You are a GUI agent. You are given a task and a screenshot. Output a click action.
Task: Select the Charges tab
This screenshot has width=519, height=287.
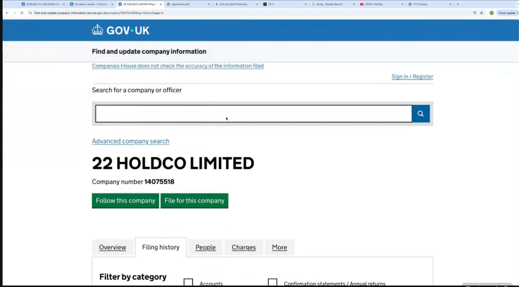[x=244, y=248]
